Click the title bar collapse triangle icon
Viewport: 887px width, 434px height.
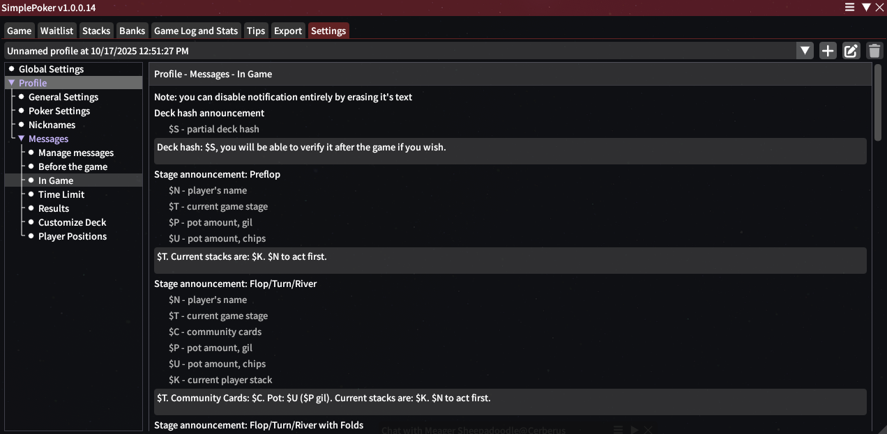[x=866, y=7]
